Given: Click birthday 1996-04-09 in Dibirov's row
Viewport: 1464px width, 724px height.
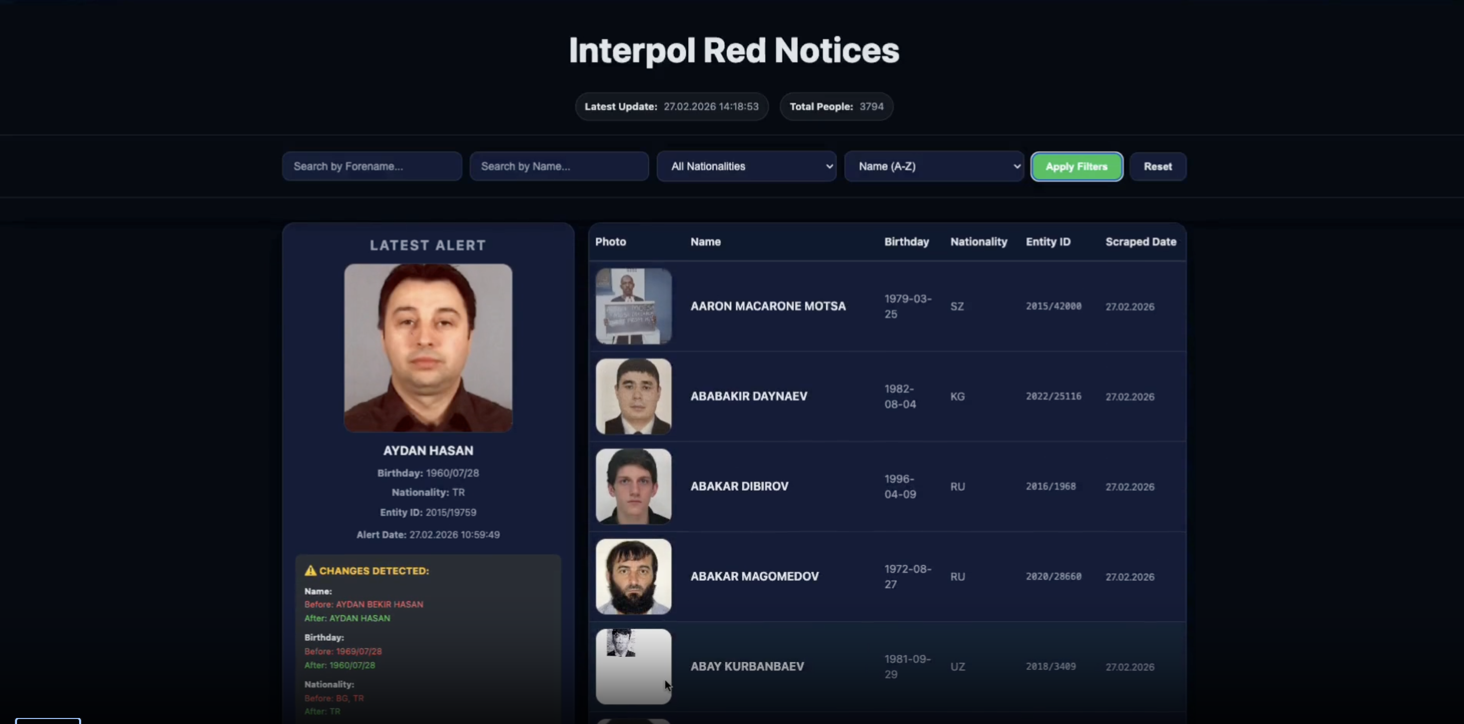Looking at the screenshot, I should point(900,487).
